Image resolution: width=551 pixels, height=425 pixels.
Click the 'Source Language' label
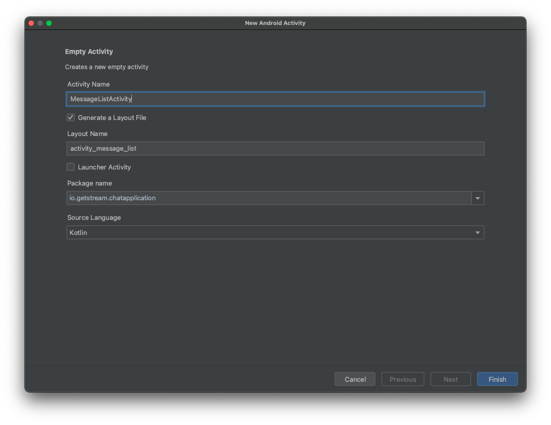click(x=94, y=218)
